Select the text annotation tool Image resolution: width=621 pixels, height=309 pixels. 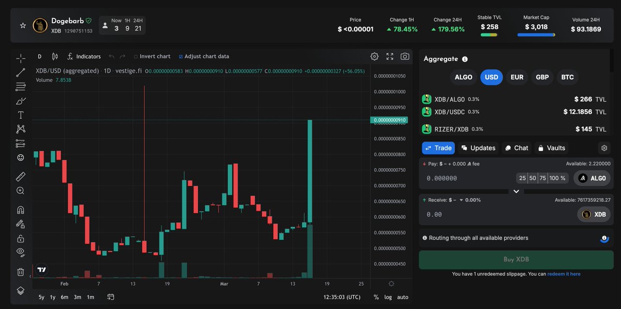click(20, 115)
